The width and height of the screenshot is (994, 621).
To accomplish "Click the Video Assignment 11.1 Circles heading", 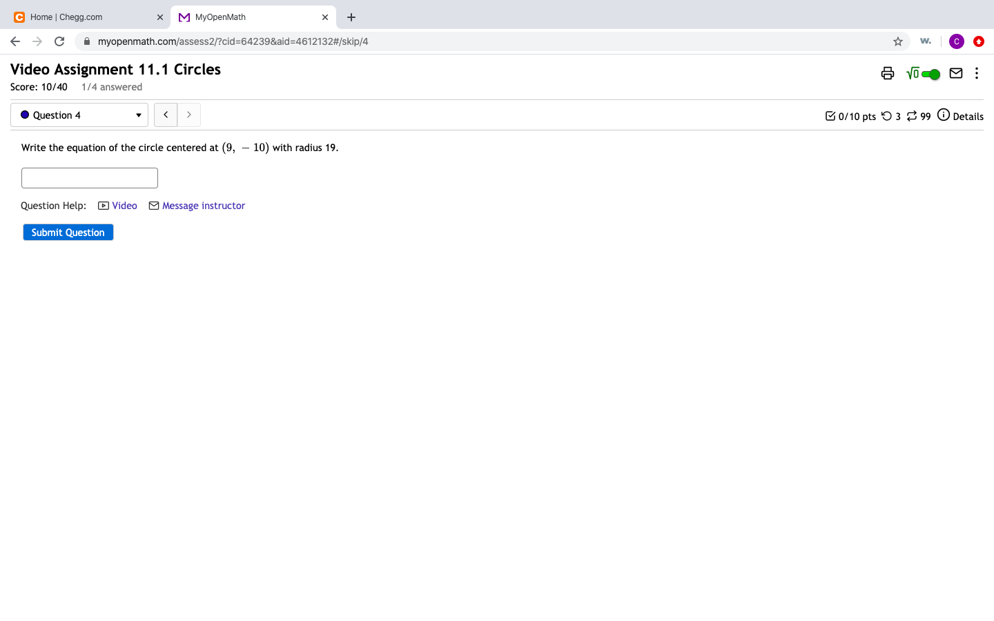I will click(115, 70).
